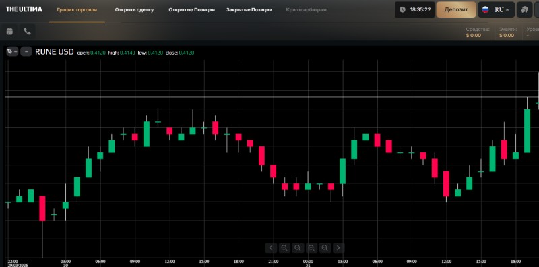539x267 pixels.
Task: Switch to the График торговли tab
Action: (77, 10)
